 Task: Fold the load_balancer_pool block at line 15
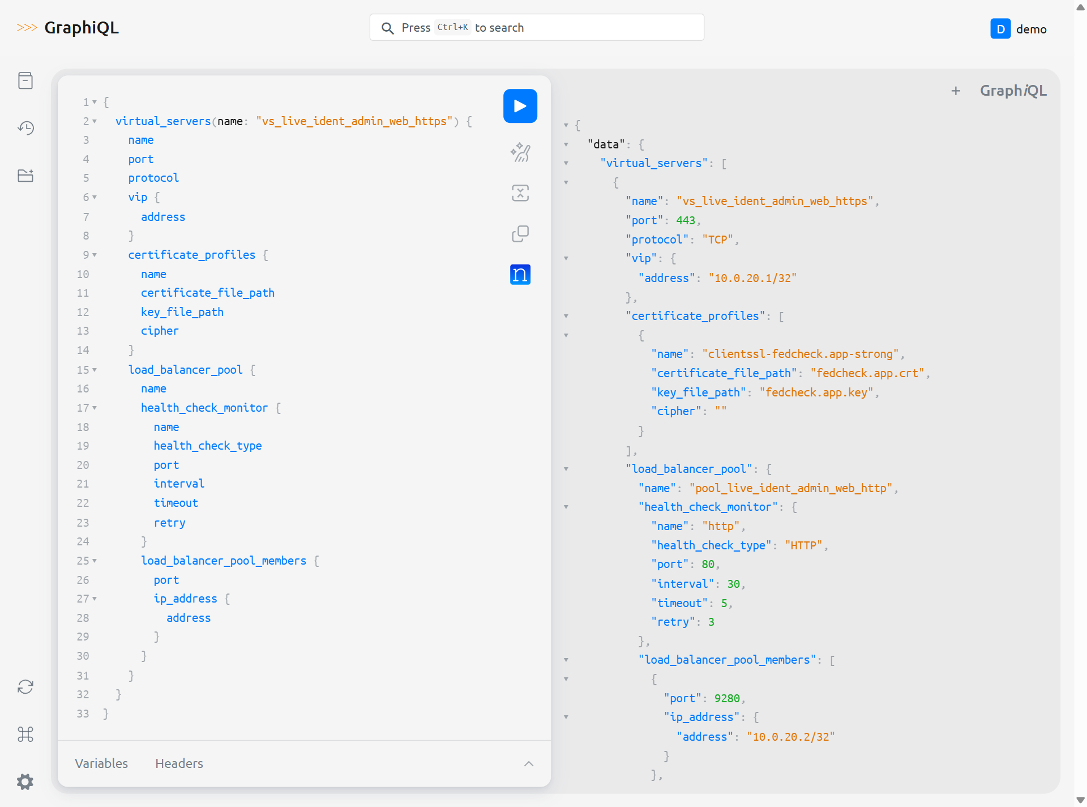pyautogui.click(x=95, y=370)
